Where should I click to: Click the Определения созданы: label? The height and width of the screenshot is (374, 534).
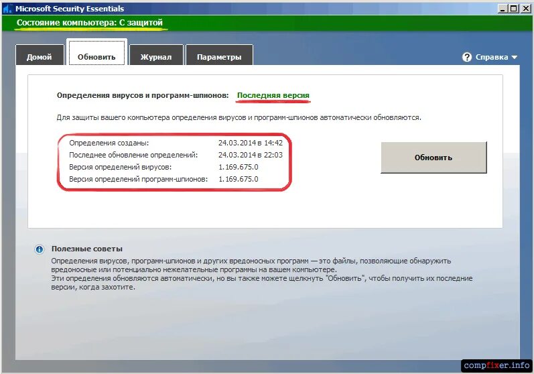109,143
